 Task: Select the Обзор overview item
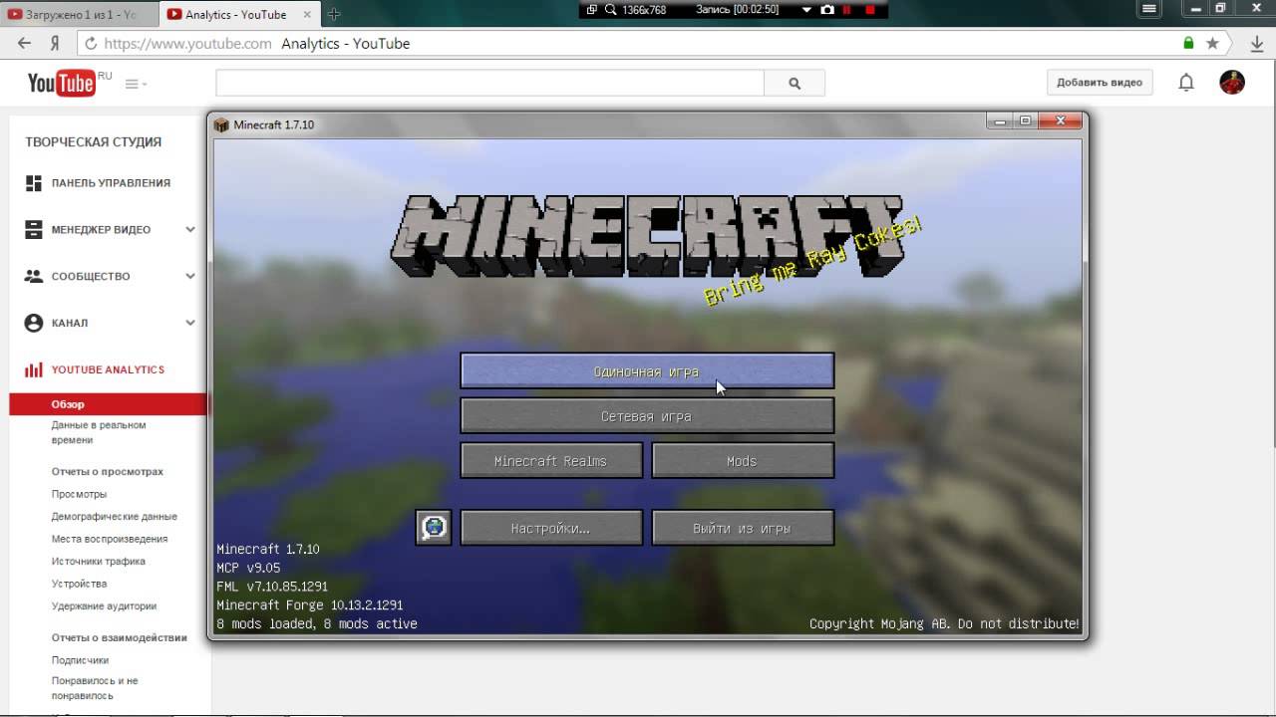click(108, 404)
